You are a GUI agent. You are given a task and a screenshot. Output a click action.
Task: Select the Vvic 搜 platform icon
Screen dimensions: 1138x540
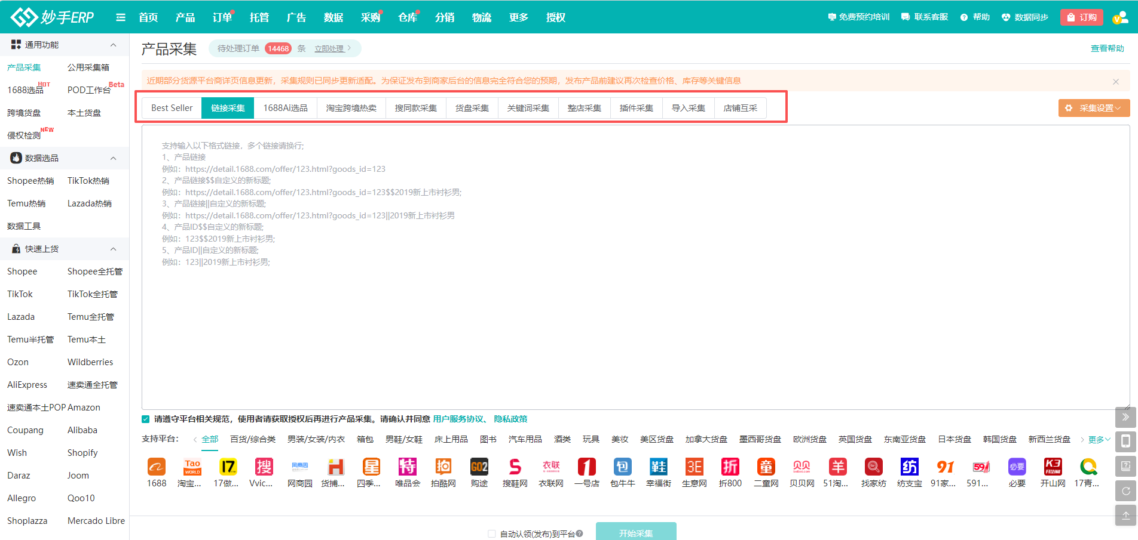coord(264,466)
